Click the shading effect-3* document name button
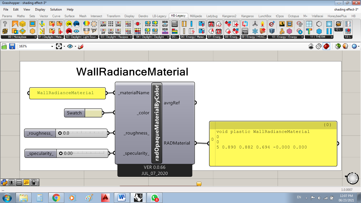This screenshot has height=203, width=361. point(346,9)
